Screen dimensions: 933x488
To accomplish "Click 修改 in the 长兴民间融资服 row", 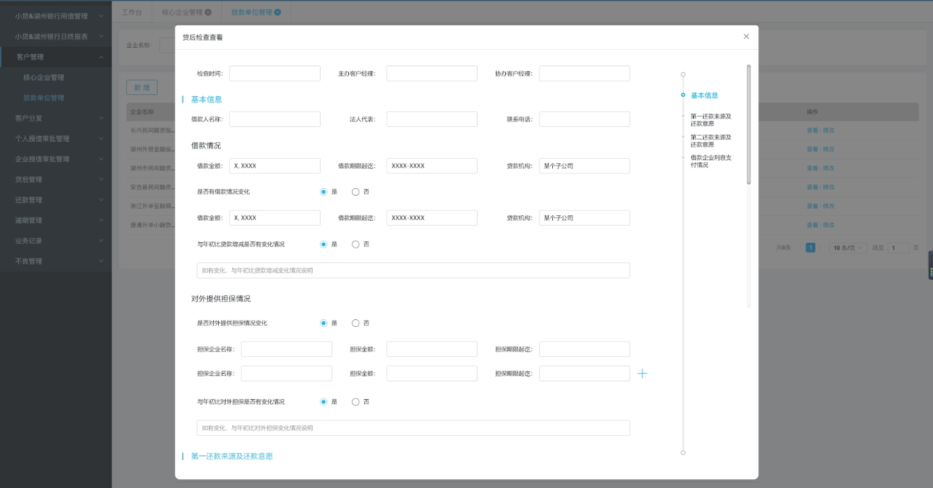I will [x=829, y=131].
